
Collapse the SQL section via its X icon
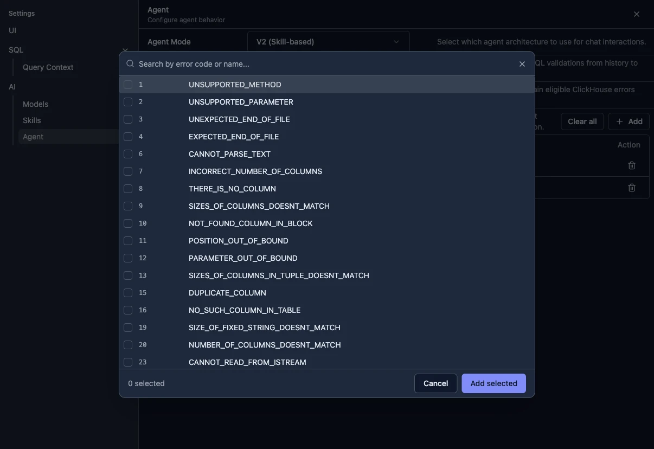125,50
